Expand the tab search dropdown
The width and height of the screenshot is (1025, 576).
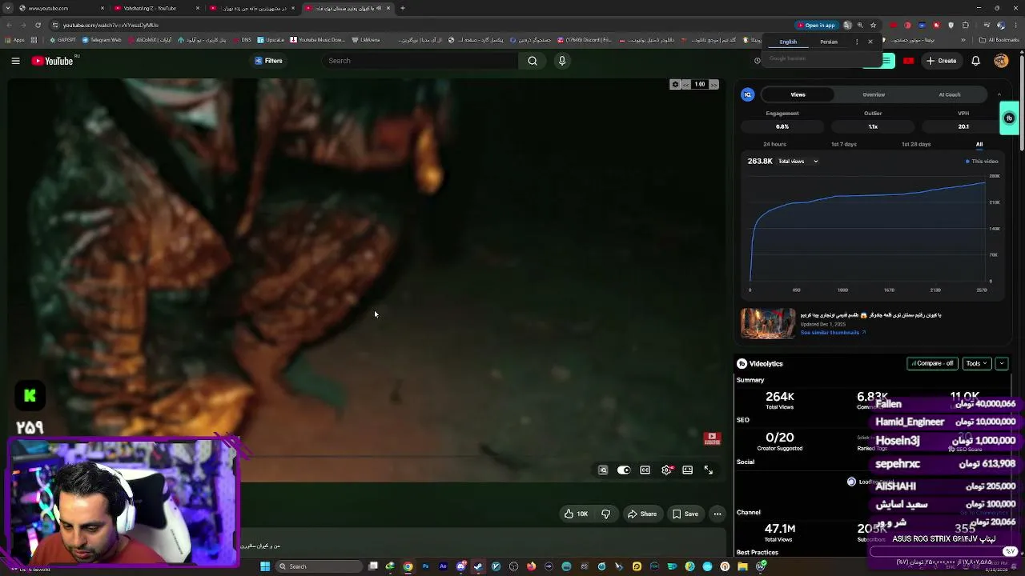(6, 8)
